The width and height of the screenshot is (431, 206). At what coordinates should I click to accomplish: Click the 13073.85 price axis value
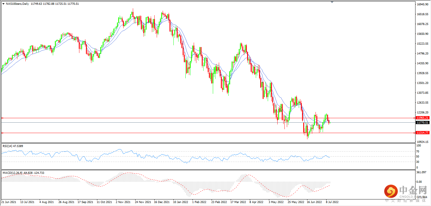click(423, 93)
